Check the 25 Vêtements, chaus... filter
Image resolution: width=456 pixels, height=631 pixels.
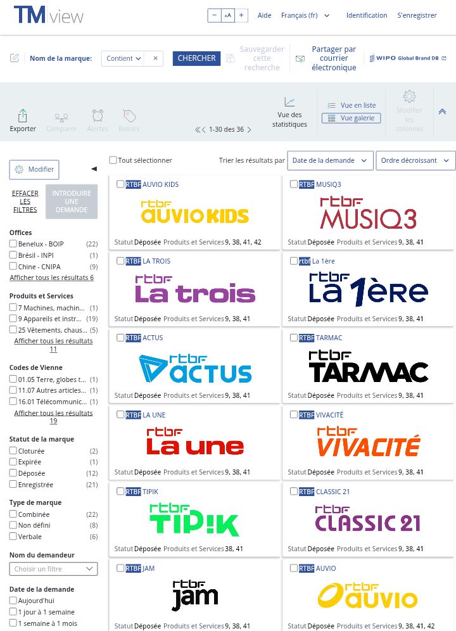point(13,329)
